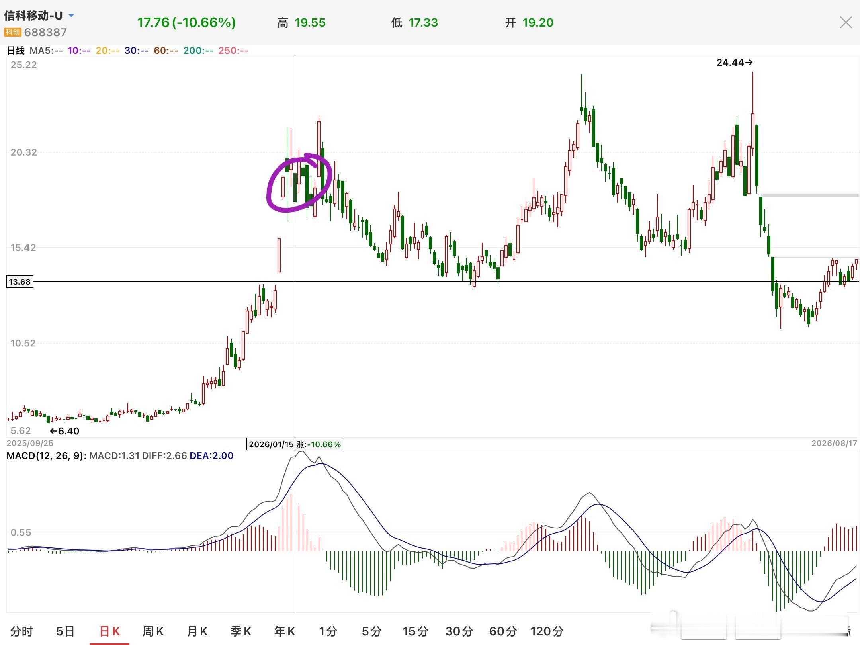The width and height of the screenshot is (860, 645).
Task: Open MACD(12, 26, 9) indicator settings
Action: pos(47,456)
